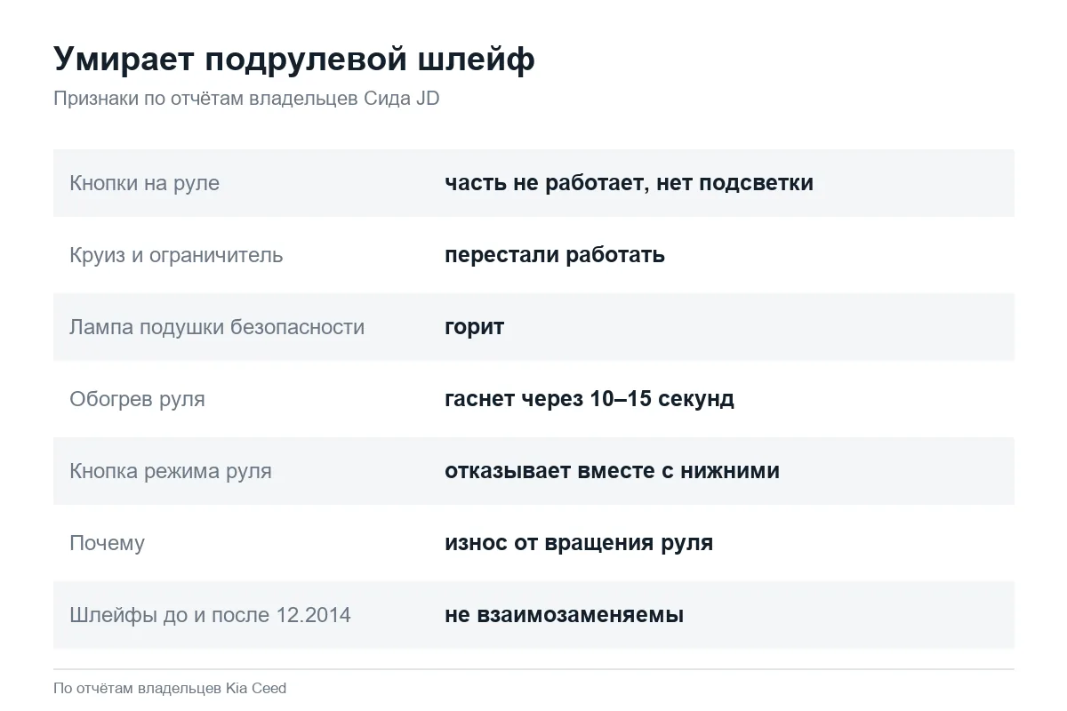The width and height of the screenshot is (1067, 711).
Task: Click value 'отказывает вместе с нижними'
Action: [x=612, y=471]
